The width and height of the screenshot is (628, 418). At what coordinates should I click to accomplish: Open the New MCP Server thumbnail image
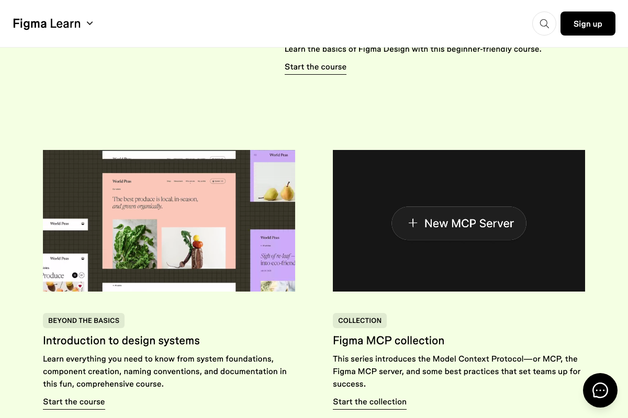click(459, 220)
